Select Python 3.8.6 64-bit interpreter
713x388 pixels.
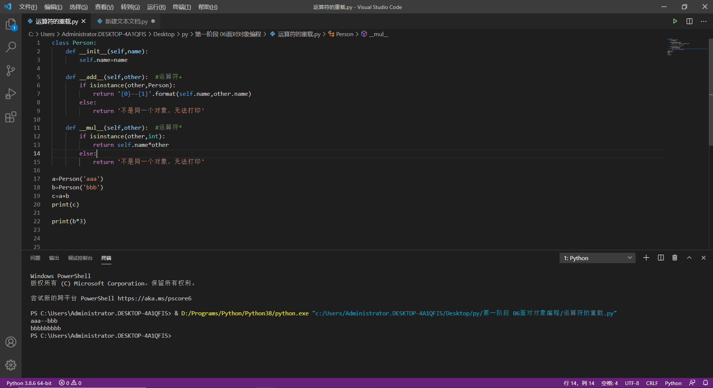coord(29,383)
